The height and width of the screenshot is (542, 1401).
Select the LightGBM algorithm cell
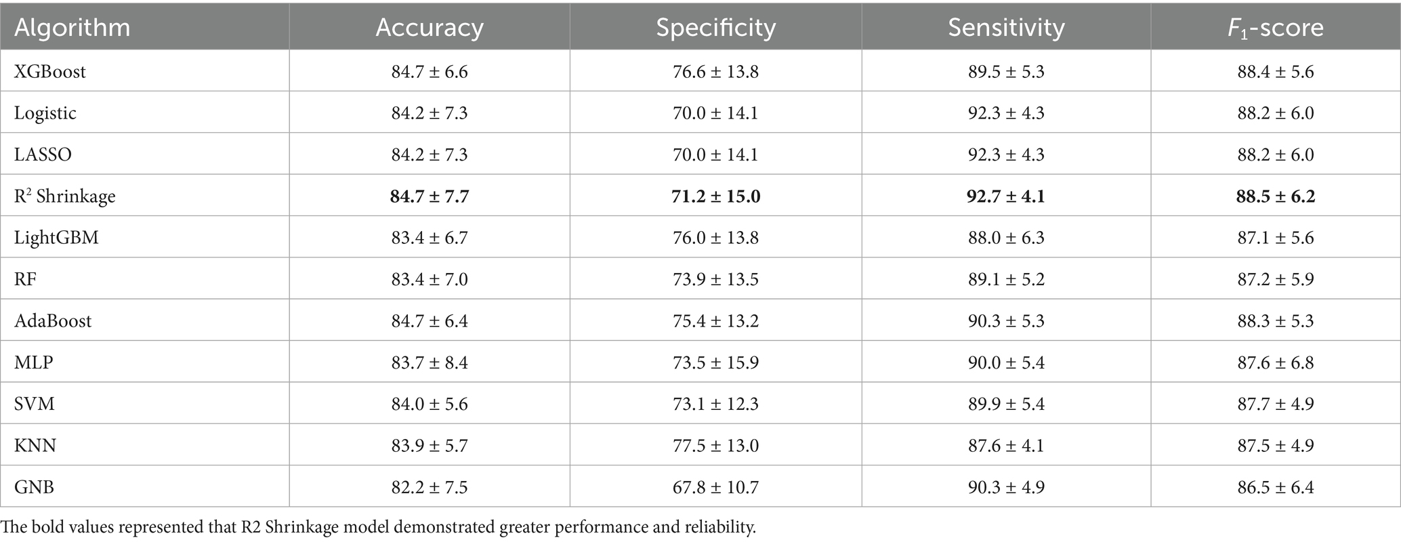pyautogui.click(x=56, y=238)
